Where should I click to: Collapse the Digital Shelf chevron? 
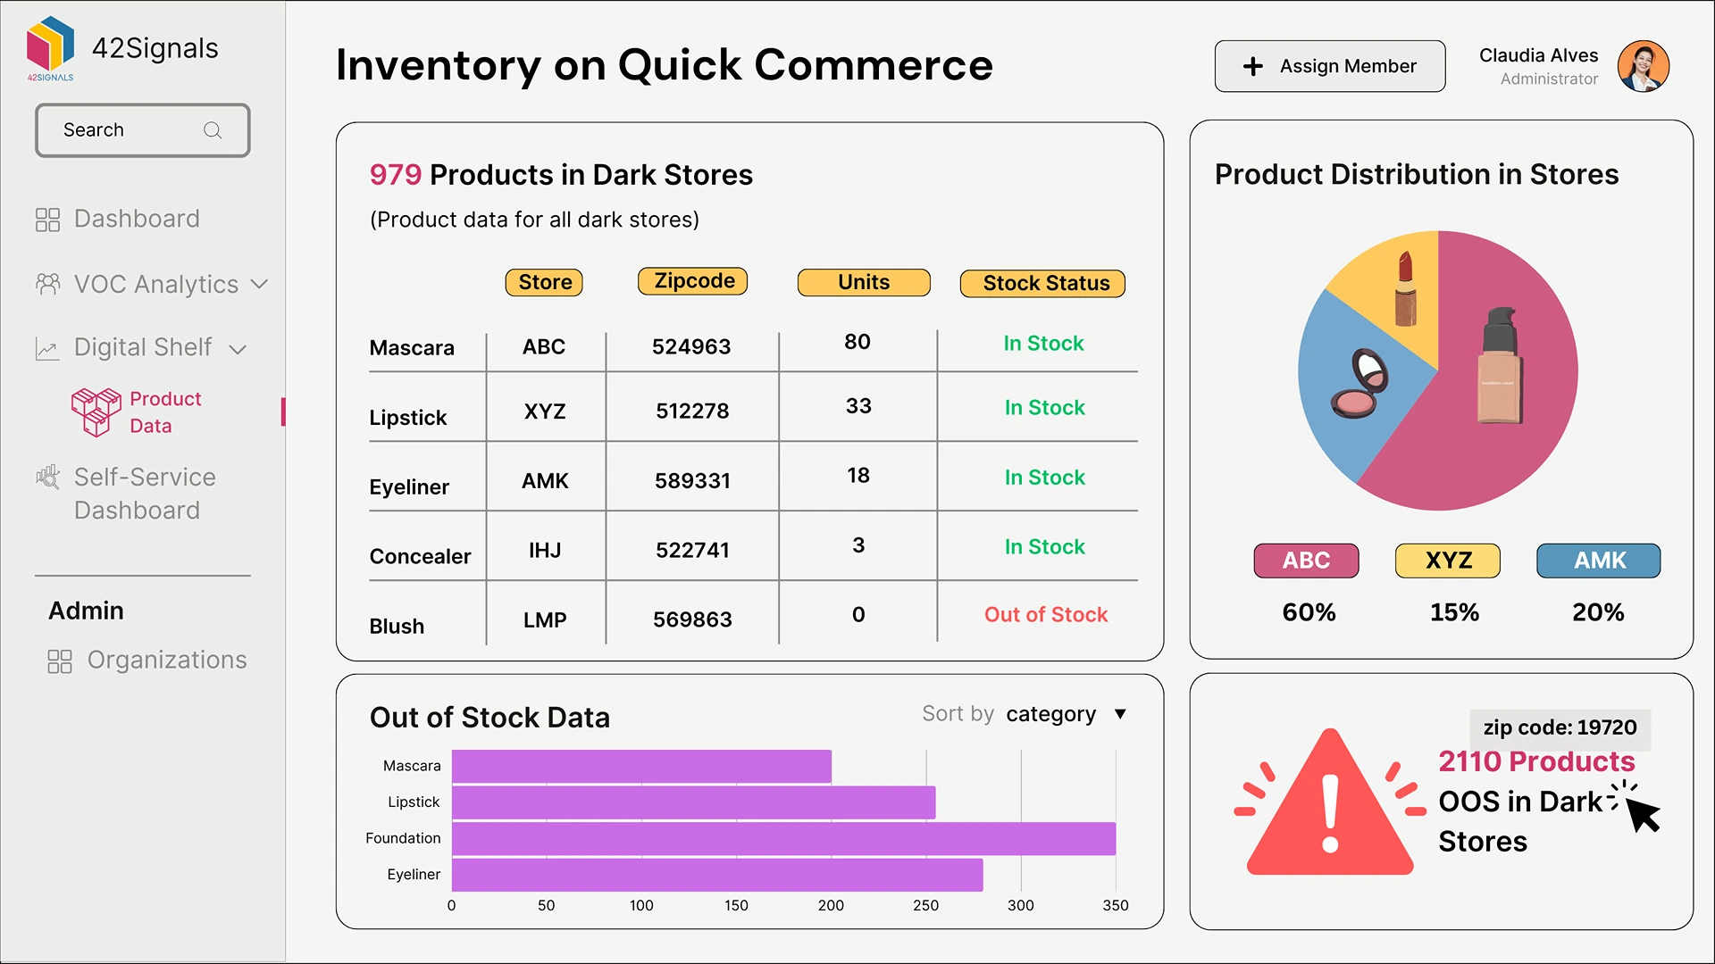[x=238, y=349]
